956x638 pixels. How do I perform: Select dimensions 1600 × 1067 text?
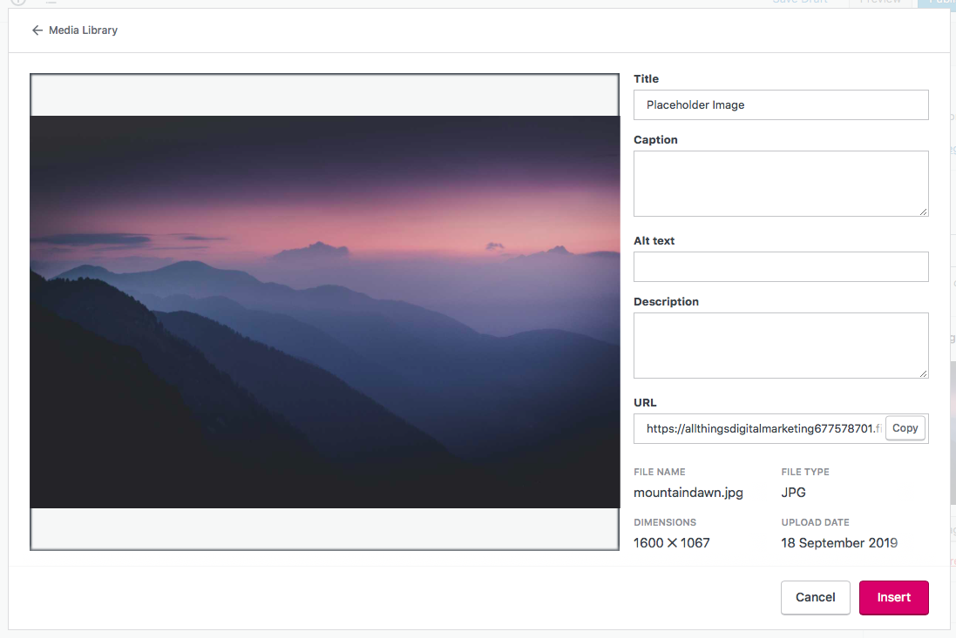(671, 543)
